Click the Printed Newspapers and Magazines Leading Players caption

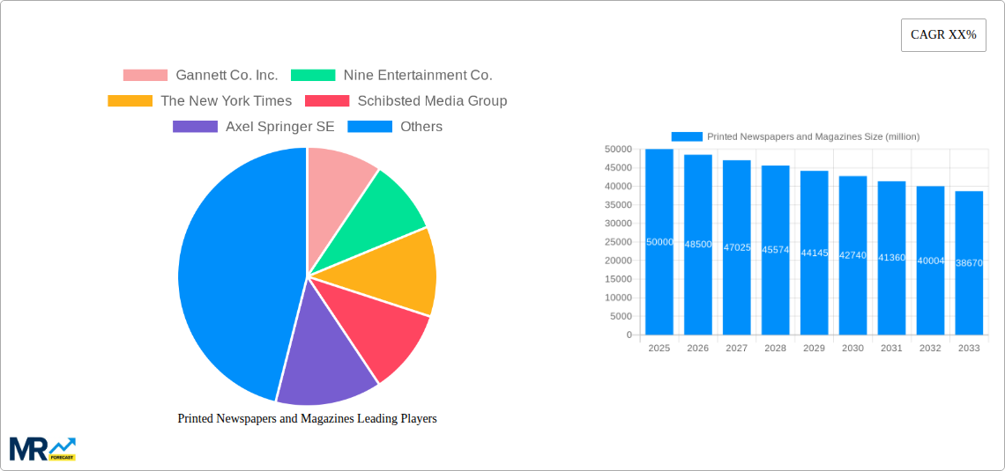pyautogui.click(x=307, y=418)
